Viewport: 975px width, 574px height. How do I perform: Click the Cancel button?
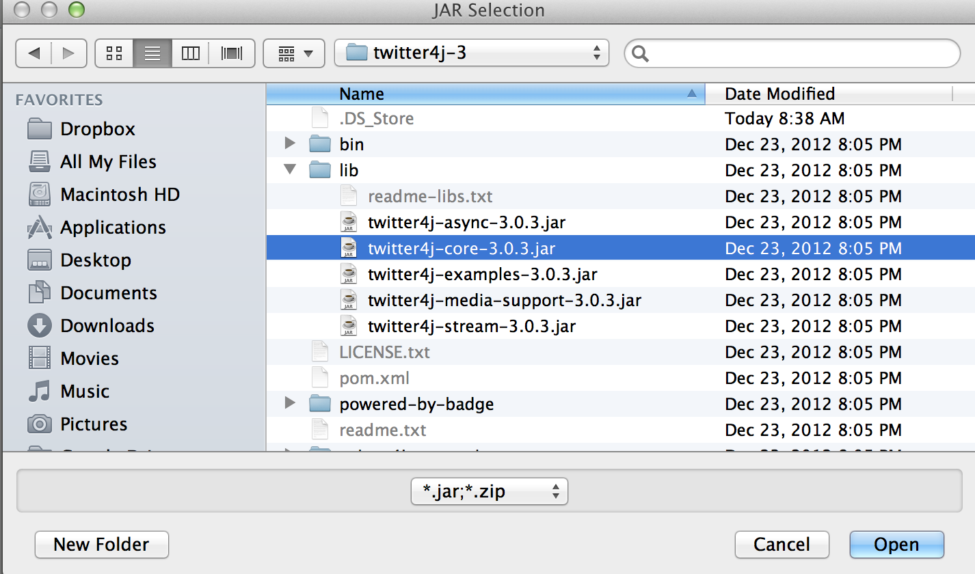coord(782,545)
